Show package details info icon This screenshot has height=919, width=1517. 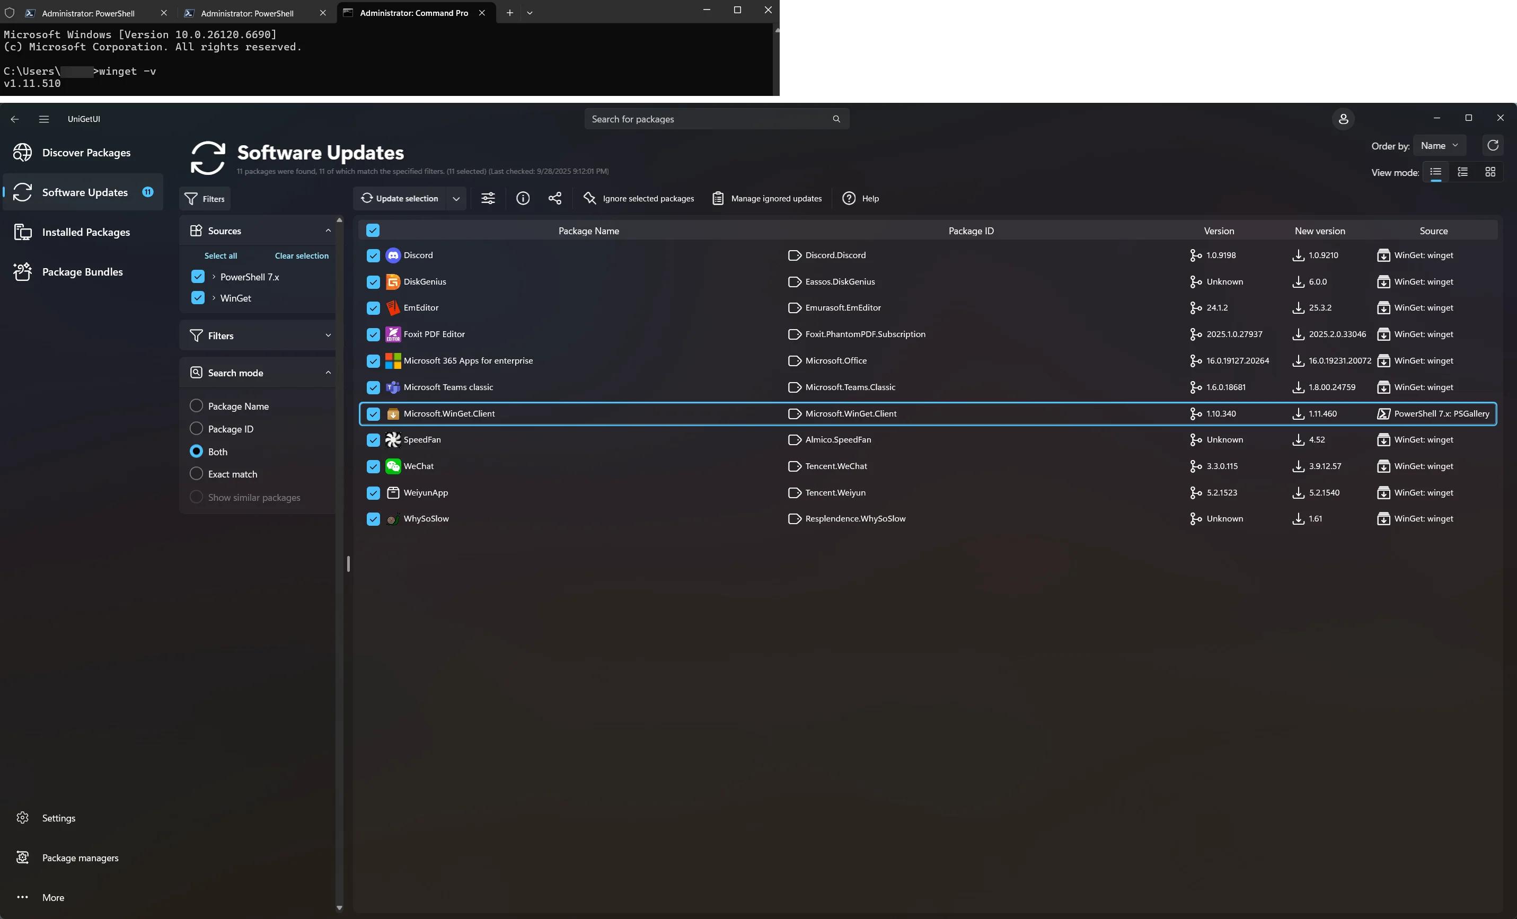(x=523, y=198)
